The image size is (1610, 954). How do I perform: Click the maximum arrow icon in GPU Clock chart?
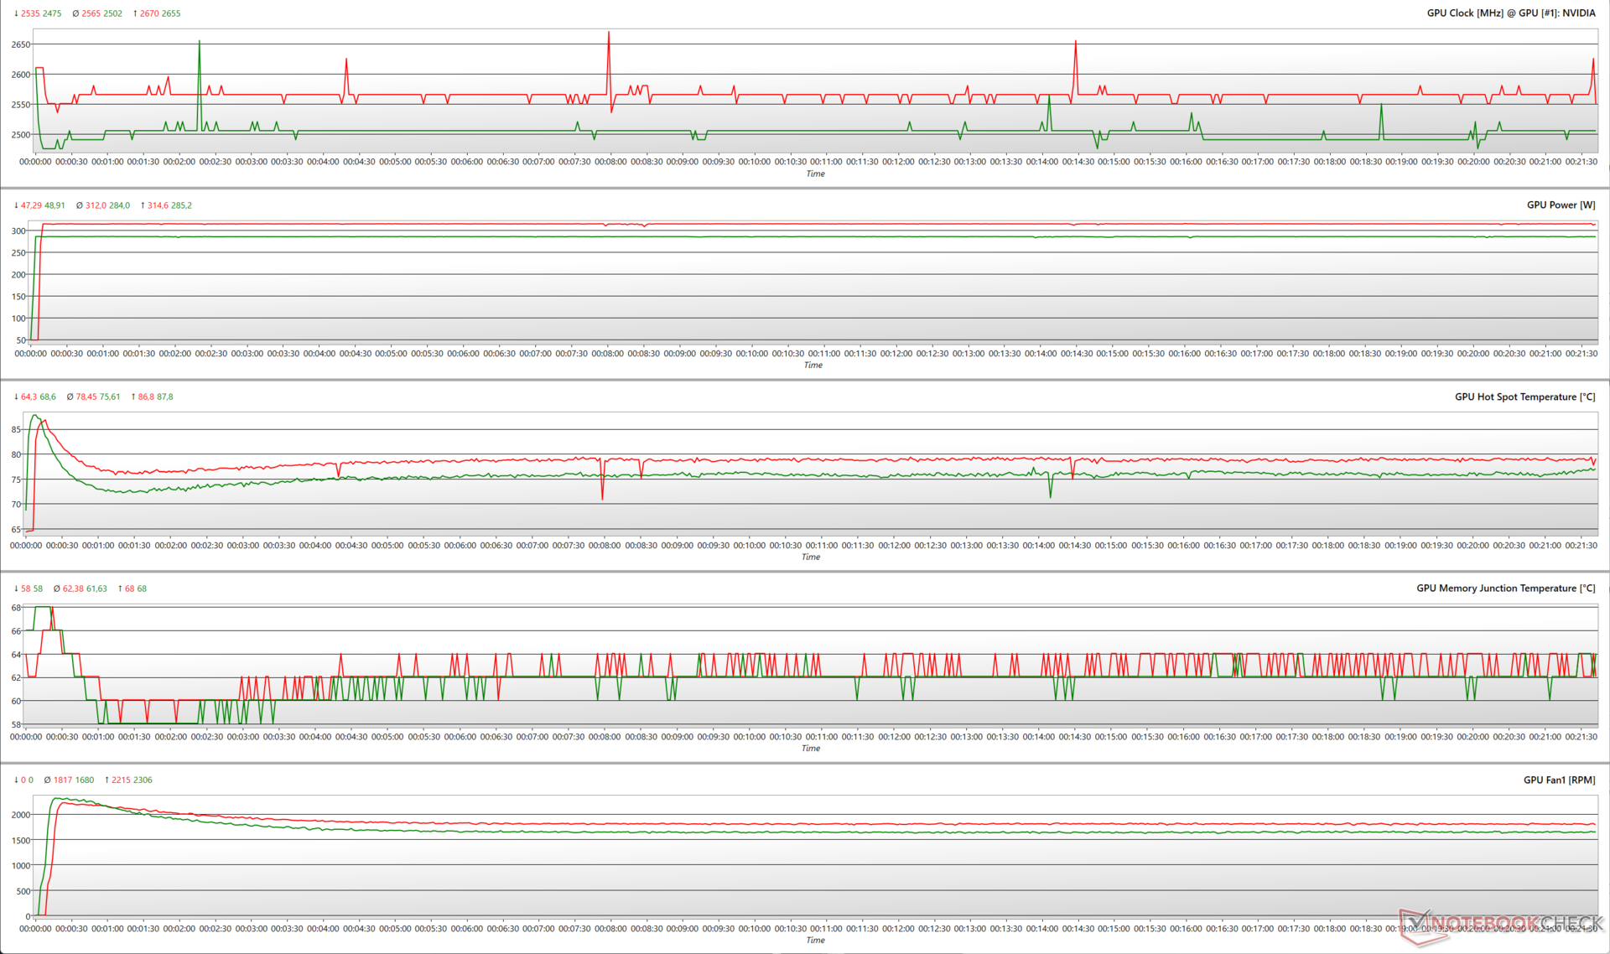coord(135,13)
